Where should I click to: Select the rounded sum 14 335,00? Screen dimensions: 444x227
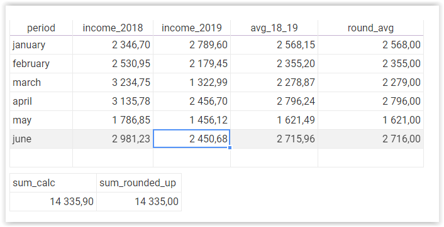tap(139, 201)
